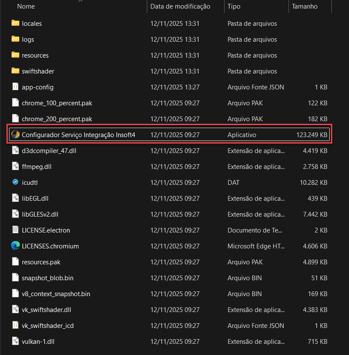Open the locales folder
Viewport: 349px width, 355px height.
pos(32,23)
